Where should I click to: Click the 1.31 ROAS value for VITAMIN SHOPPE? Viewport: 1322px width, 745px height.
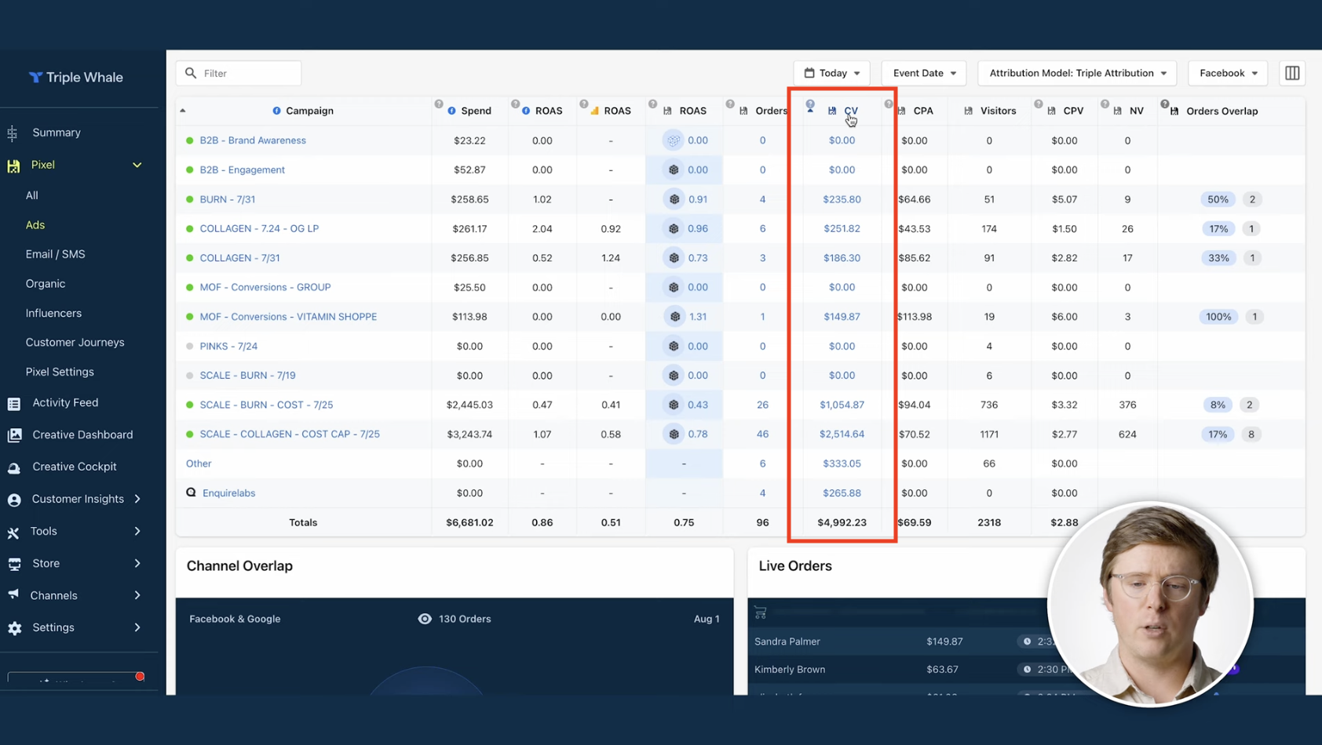(697, 317)
